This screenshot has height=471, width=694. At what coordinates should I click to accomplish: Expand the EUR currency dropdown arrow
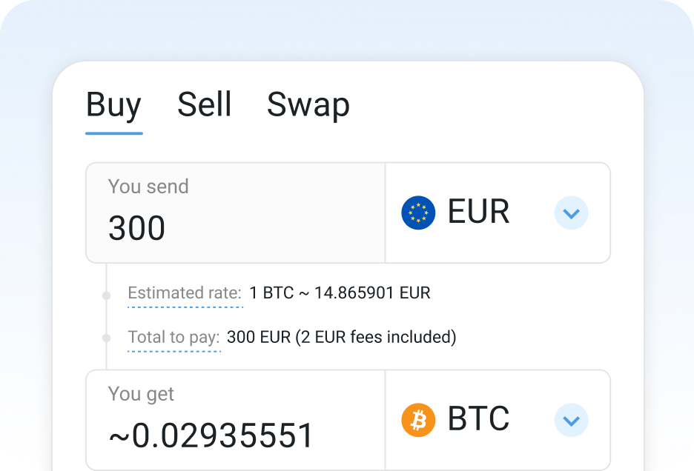pyautogui.click(x=571, y=213)
